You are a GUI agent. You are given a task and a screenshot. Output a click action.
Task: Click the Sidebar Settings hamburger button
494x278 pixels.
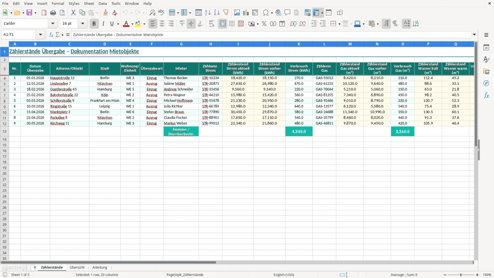click(486, 35)
